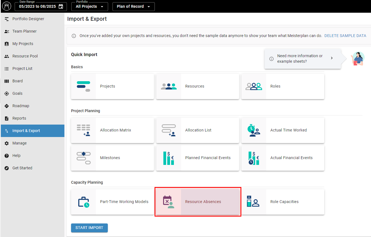The image size is (371, 237).
Task: Click the Project List sidebar icon
Action: click(7, 69)
